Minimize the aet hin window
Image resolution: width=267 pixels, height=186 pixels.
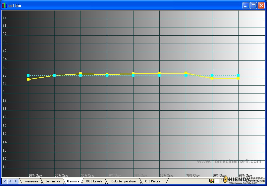point(246,6)
